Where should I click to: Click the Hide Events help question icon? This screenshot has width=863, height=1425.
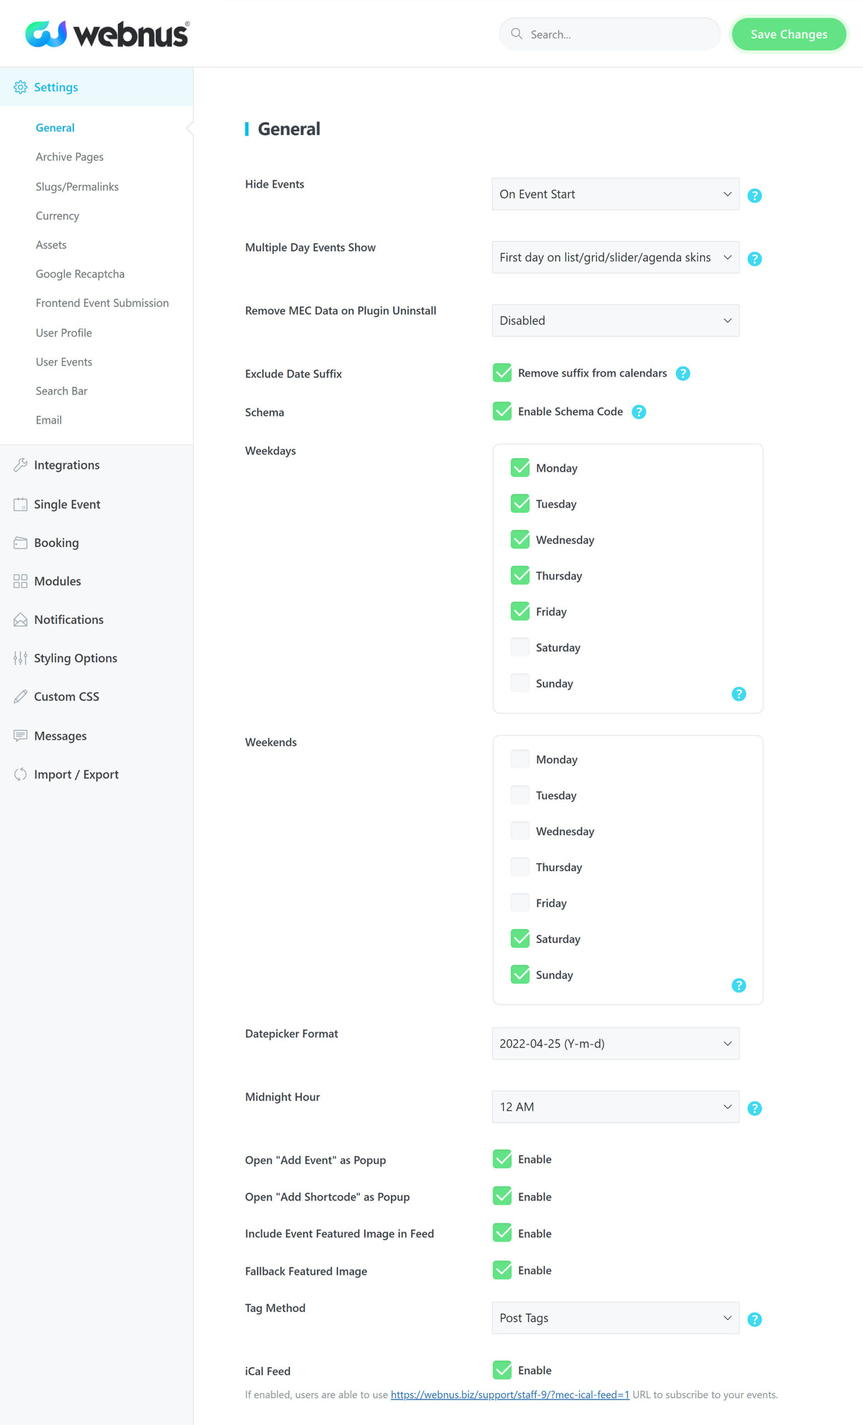click(x=754, y=195)
